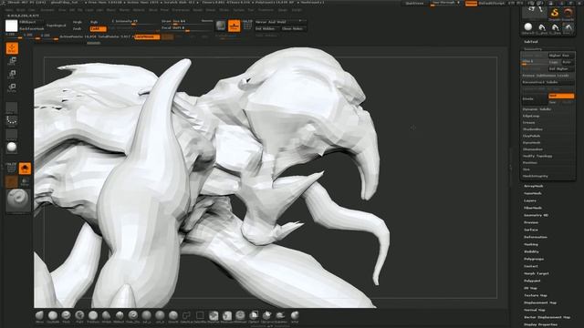Viewport: 584px width, 328px height.
Task: Toggle BackfaceMask option
Action: 31,28
